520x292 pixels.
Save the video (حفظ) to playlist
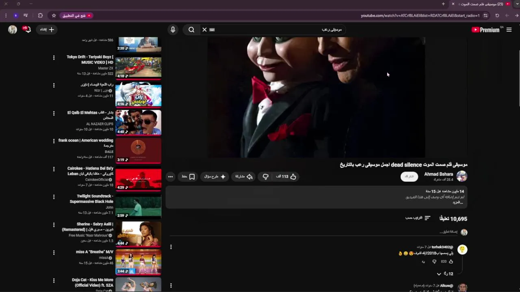[188, 176]
